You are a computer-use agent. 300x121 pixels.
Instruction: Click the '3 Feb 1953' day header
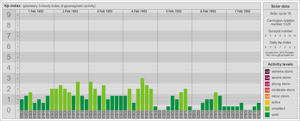pyautogui.click(x=105, y=11)
